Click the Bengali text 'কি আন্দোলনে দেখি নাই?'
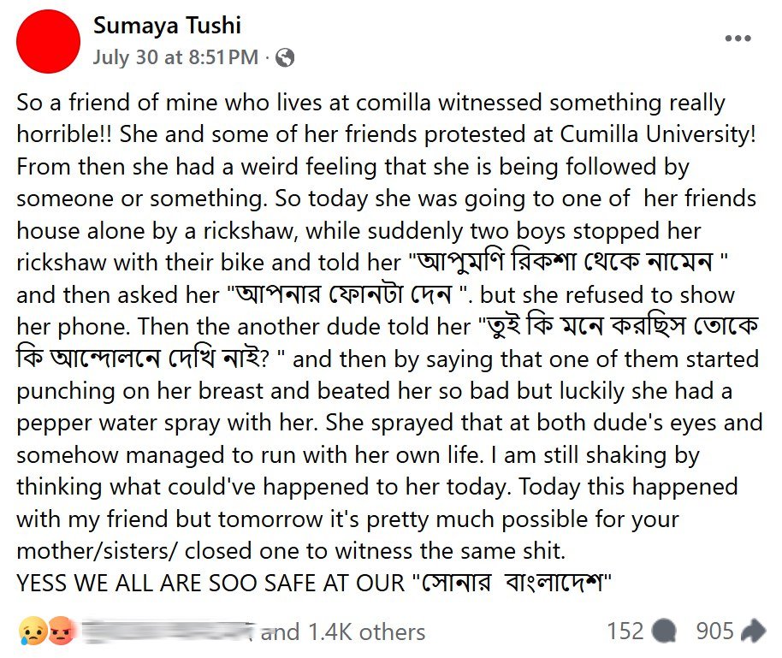 (x=143, y=359)
